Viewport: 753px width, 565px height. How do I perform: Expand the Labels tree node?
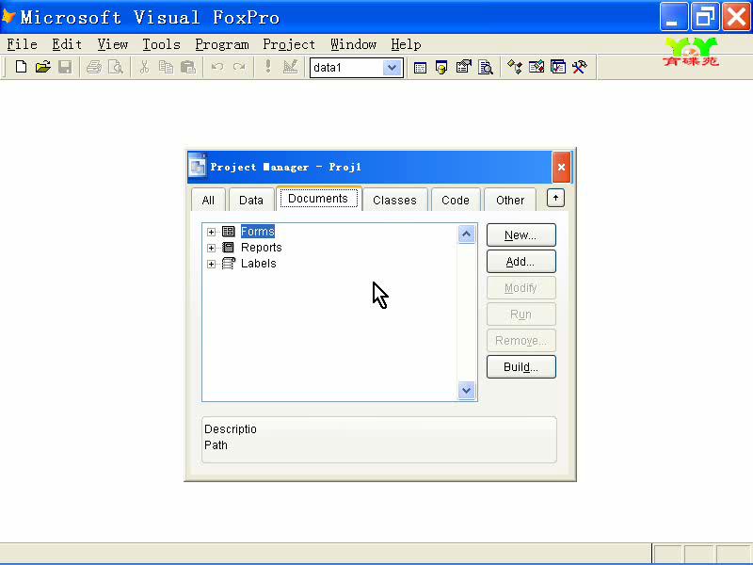[x=211, y=264]
